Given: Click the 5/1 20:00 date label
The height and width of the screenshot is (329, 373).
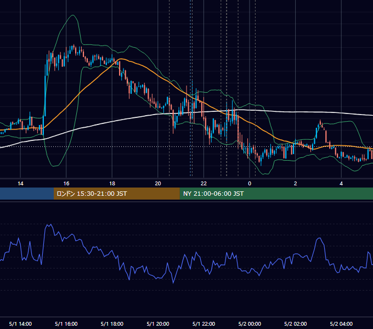Looking at the screenshot, I should (158, 324).
